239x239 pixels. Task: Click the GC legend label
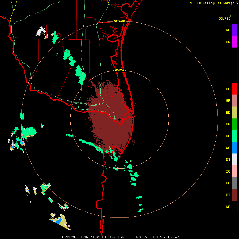228,183
